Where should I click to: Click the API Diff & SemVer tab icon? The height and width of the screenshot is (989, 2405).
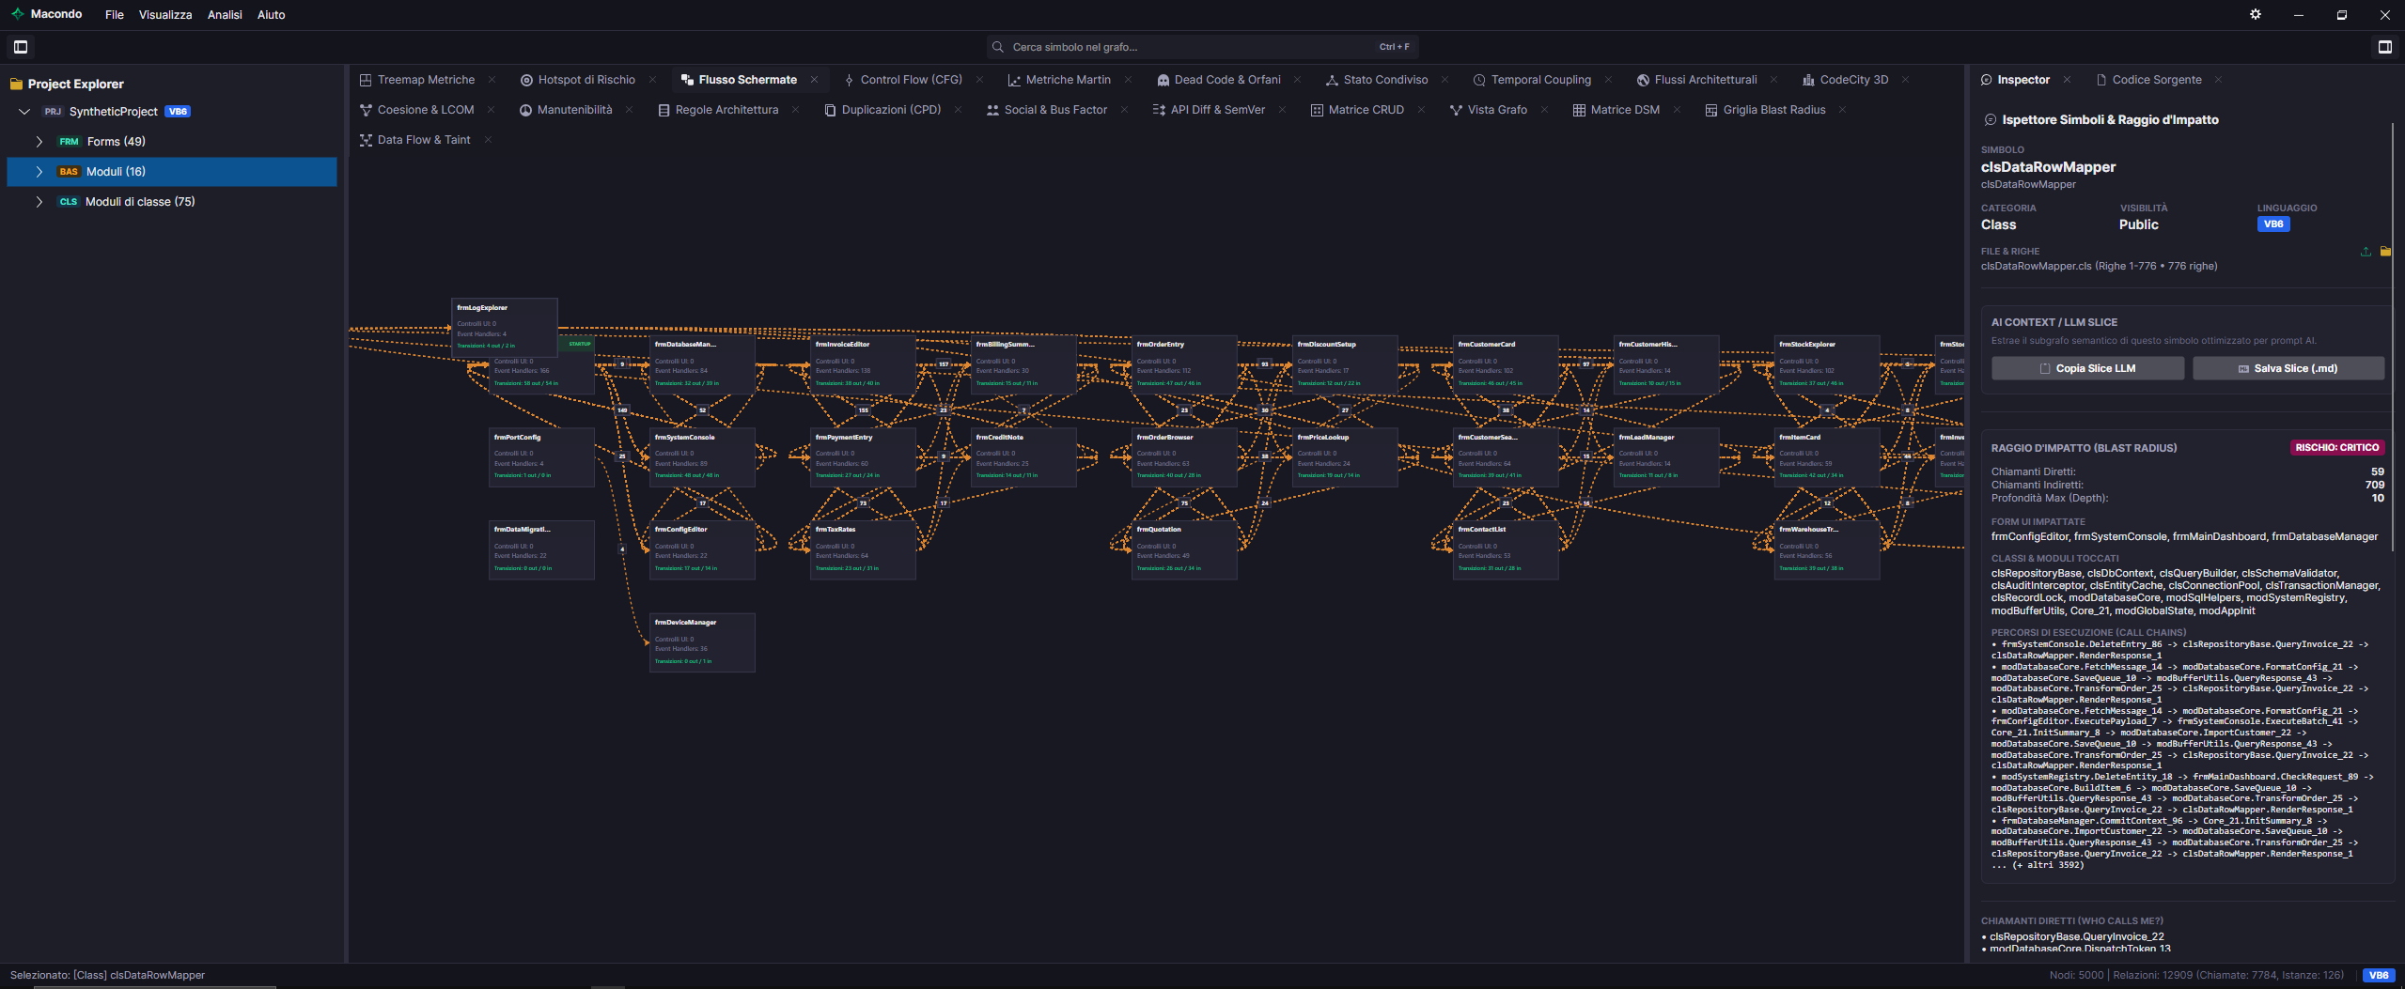click(x=1159, y=110)
